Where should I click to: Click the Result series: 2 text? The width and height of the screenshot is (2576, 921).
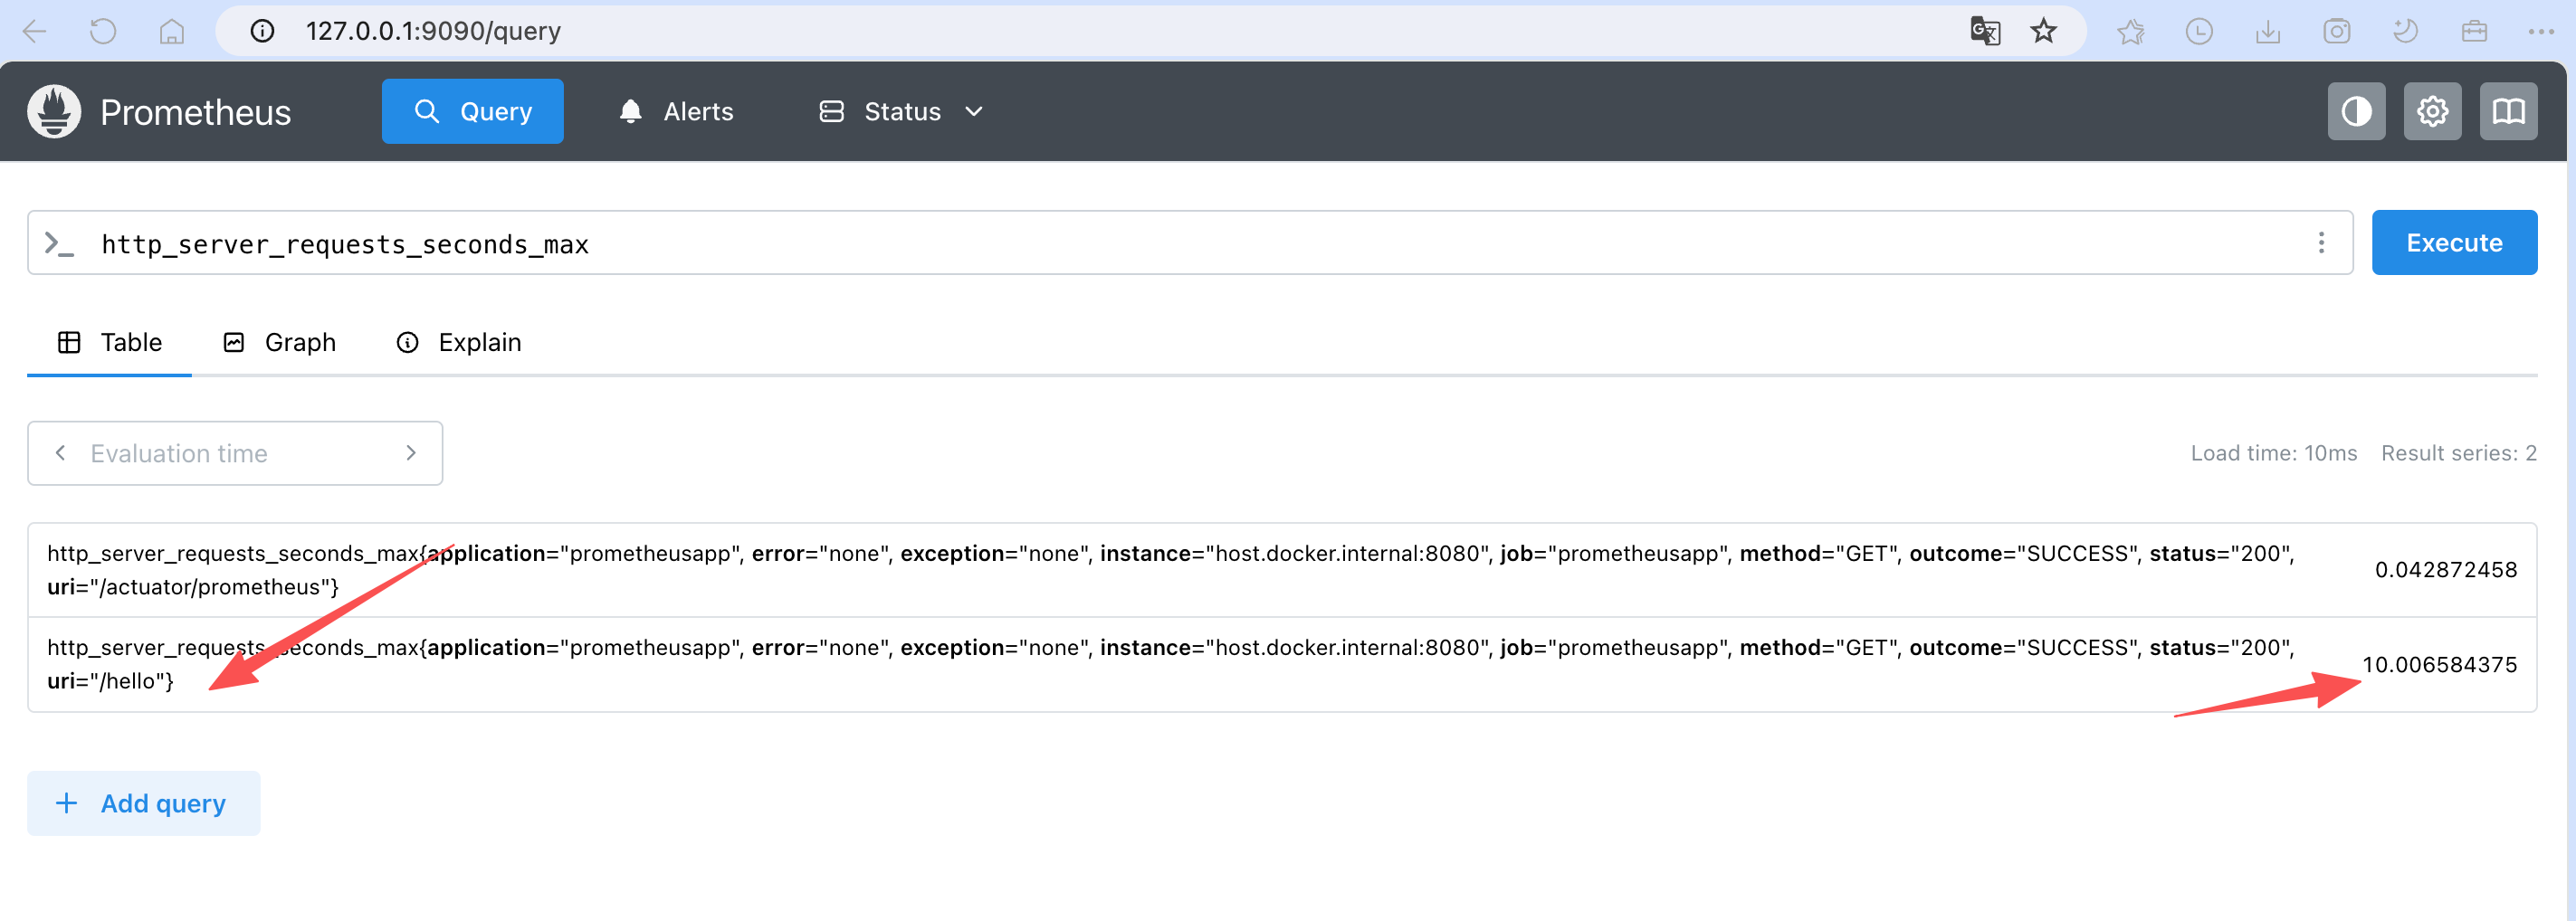[x=2458, y=453]
